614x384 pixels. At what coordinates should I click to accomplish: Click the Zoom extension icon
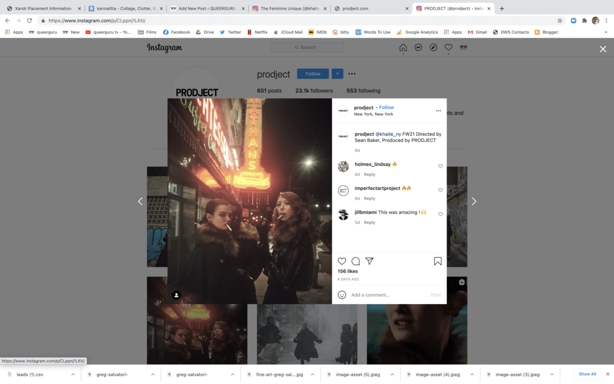point(574,20)
